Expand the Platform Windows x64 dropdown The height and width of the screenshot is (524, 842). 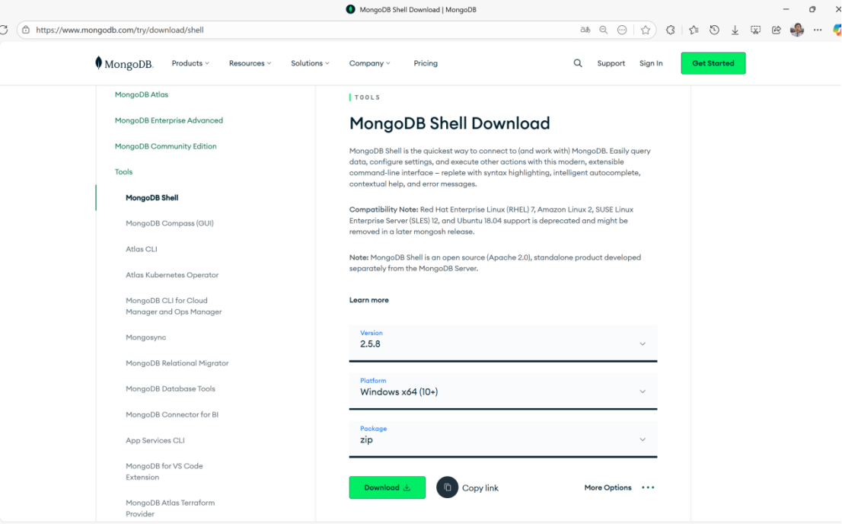coord(503,391)
